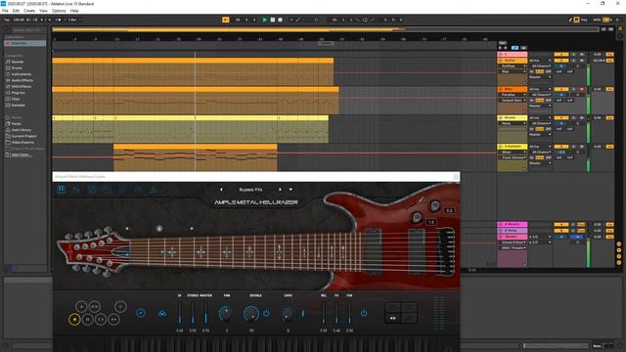
Task: Click the blue checkmark circle icon
Action: tap(141, 313)
